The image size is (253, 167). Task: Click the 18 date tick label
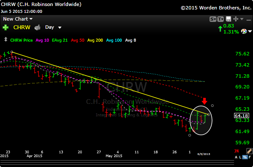[x=156, y=152]
